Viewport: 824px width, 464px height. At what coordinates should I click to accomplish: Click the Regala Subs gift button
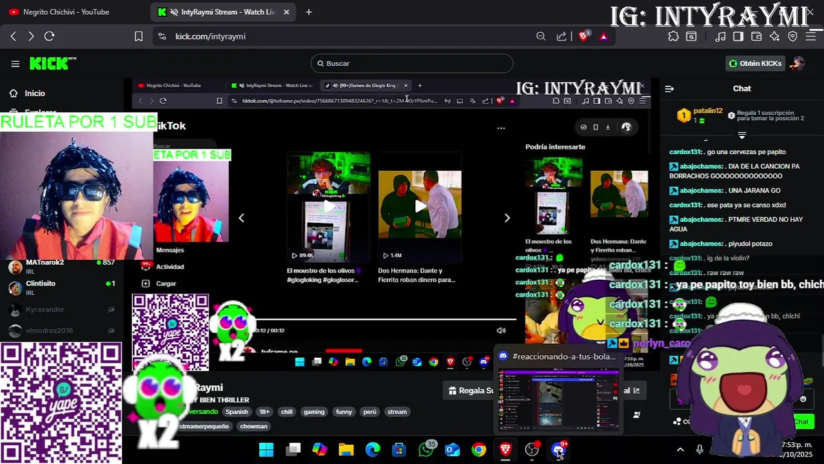471,391
